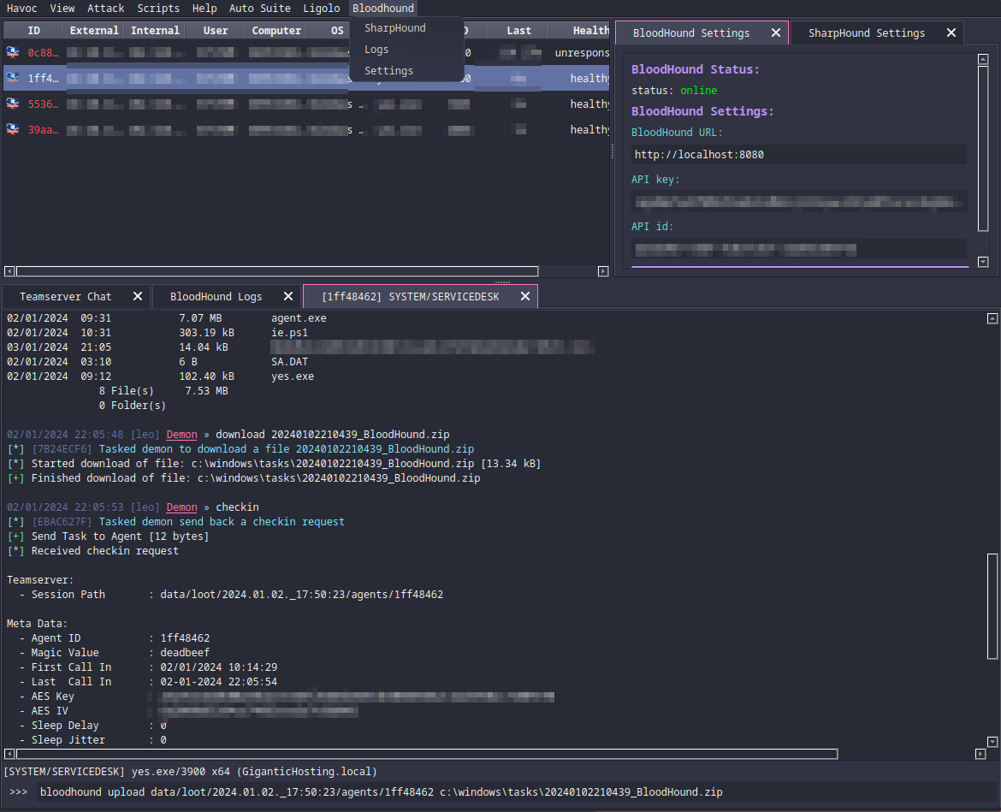Image resolution: width=1001 pixels, height=812 pixels.
Task: Click the API key input field
Action: 798,202
